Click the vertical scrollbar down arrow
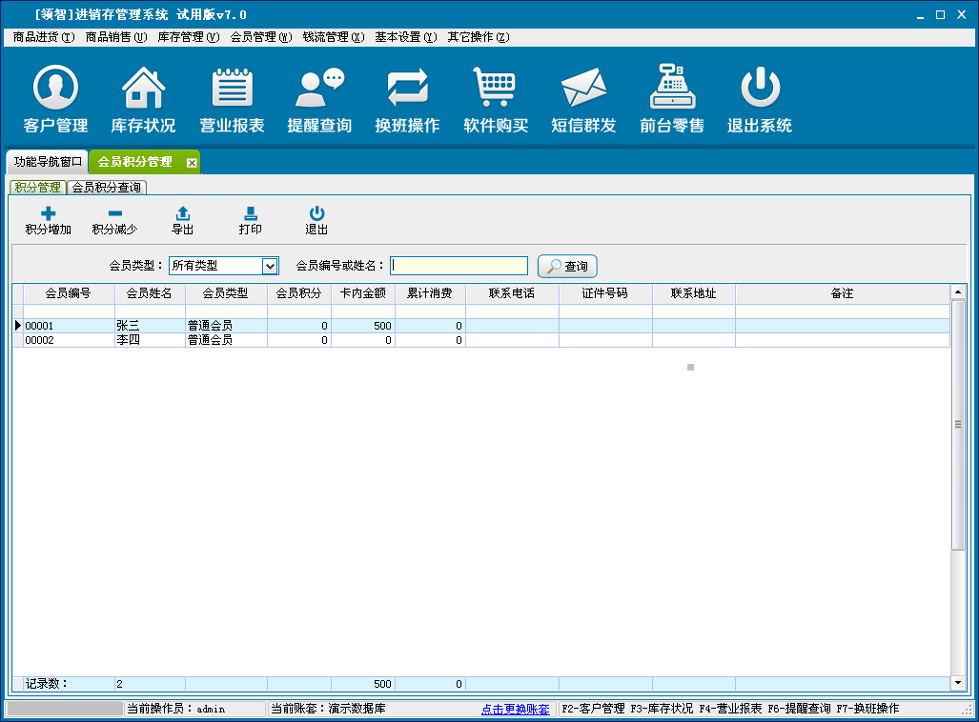Viewport: 979px width, 722px height. click(x=958, y=683)
